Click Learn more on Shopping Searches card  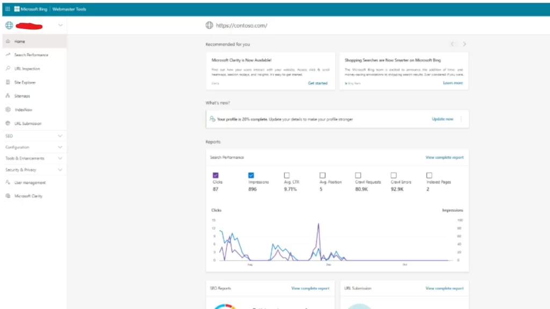(x=453, y=83)
